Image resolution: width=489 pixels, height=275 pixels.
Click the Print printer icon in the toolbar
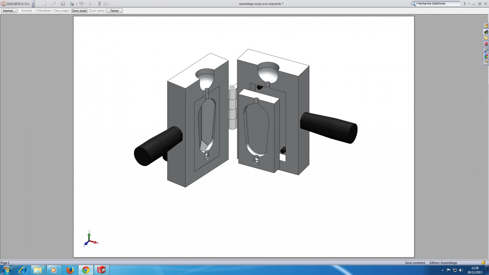(72, 3)
